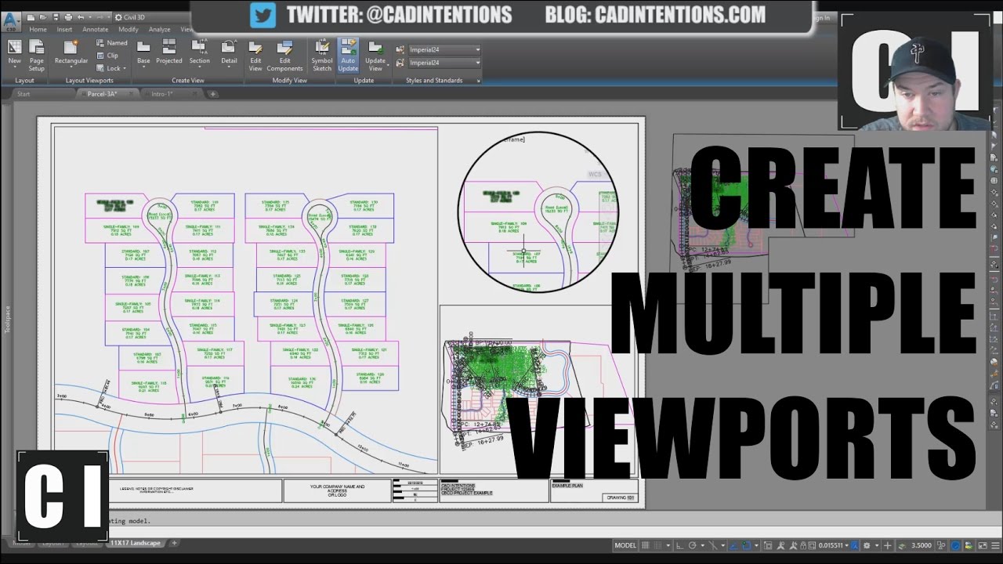Click the Rectangular viewport tool
Viewport: 1003px width, 564px height.
[71, 52]
